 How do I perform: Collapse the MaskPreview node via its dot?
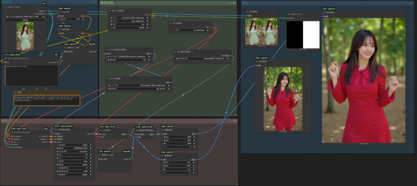289,14
